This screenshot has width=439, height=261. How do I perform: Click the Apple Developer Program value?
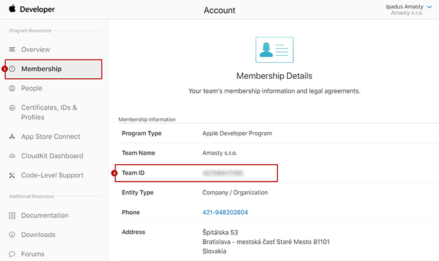[237, 133]
